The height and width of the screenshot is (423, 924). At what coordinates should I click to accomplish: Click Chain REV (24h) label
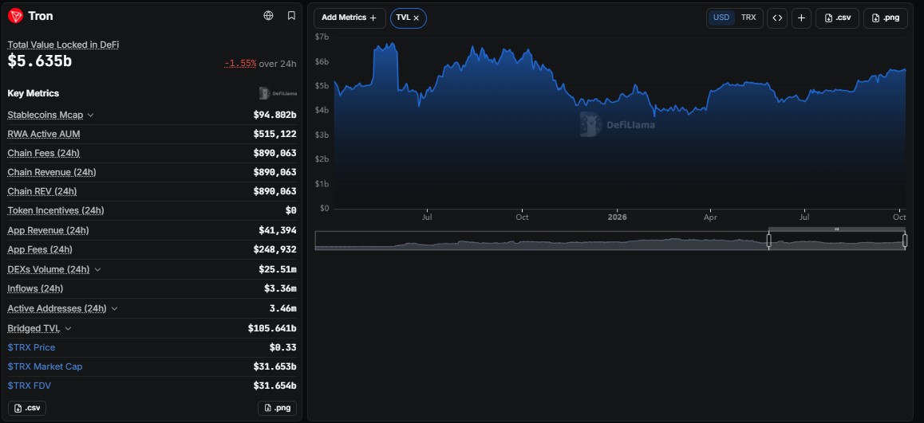[x=41, y=191]
